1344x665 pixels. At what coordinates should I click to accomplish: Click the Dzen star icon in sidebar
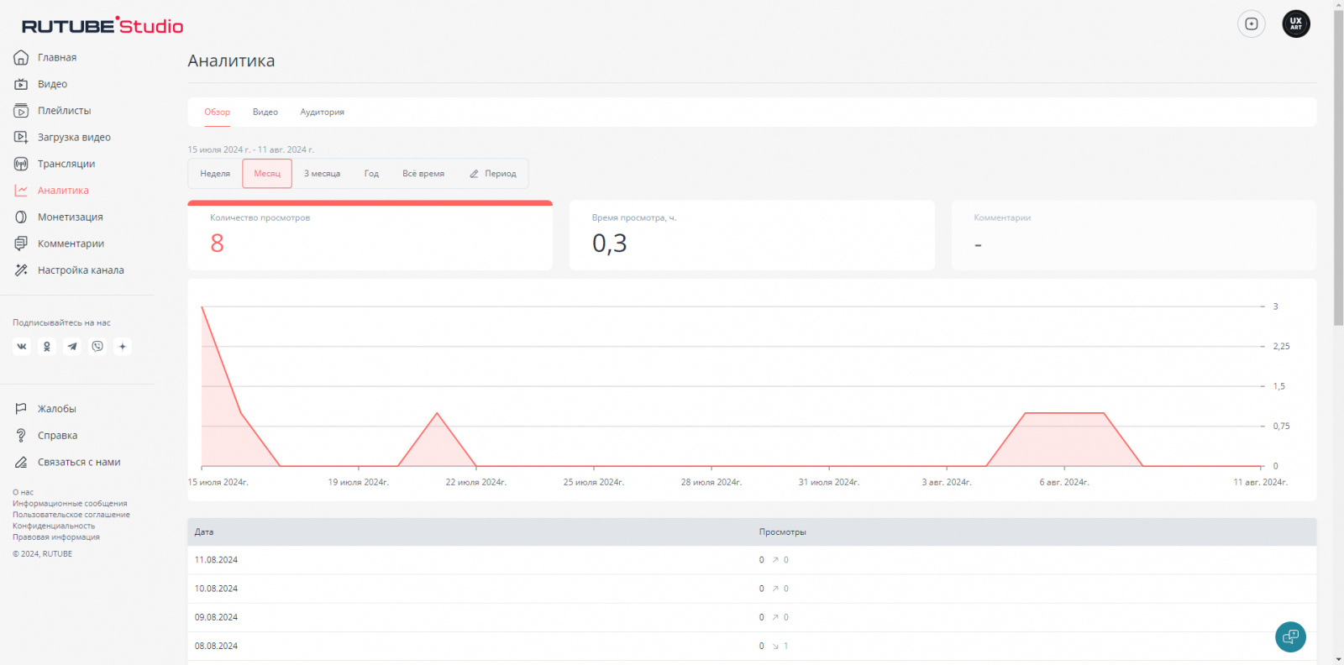pos(123,346)
